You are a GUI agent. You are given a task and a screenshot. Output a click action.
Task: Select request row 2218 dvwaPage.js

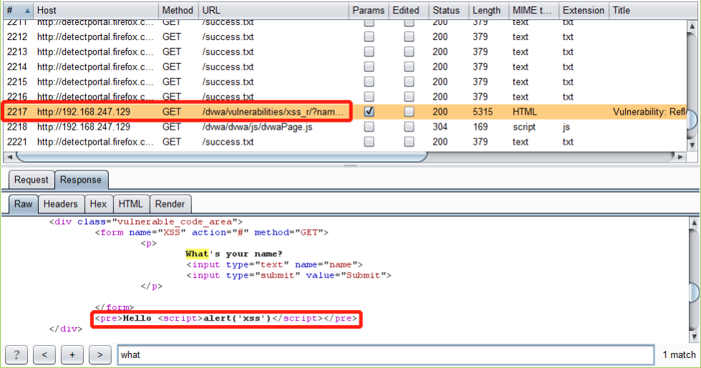tap(344, 127)
